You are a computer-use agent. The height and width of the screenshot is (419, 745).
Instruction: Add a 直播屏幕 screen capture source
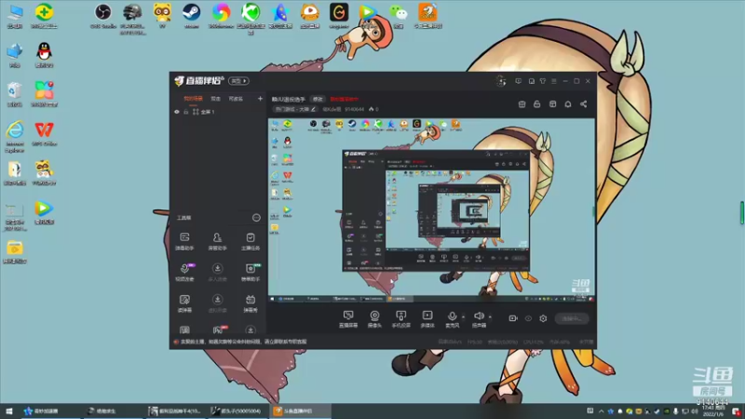pos(348,318)
